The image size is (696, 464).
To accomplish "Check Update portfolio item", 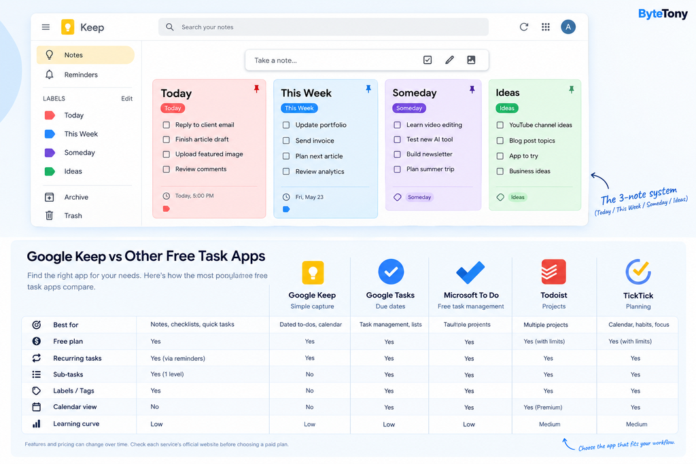I will coord(286,125).
